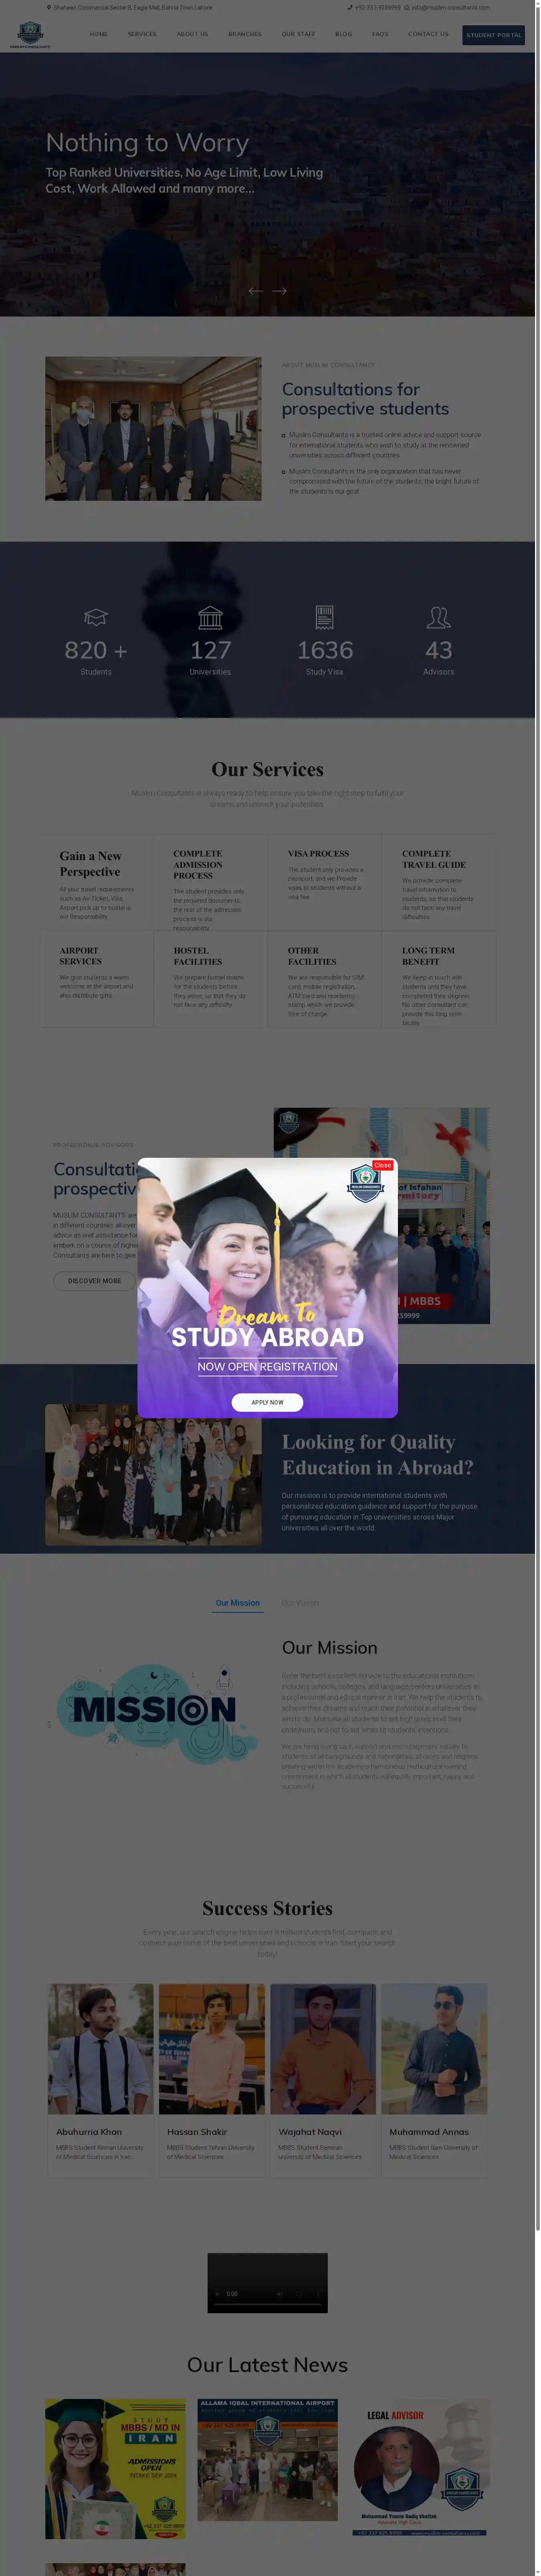
Task: Click the phone number in top bar
Action: (x=376, y=7)
